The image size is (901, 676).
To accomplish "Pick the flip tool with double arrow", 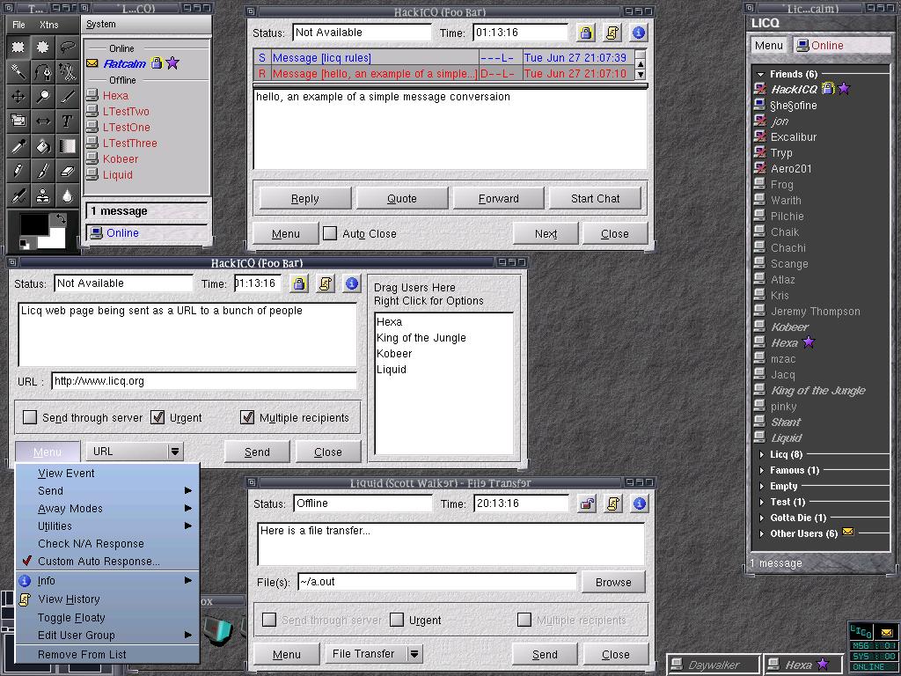I will (x=43, y=121).
